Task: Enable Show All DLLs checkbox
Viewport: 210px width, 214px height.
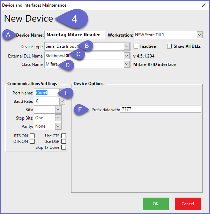Action: pos(169,46)
